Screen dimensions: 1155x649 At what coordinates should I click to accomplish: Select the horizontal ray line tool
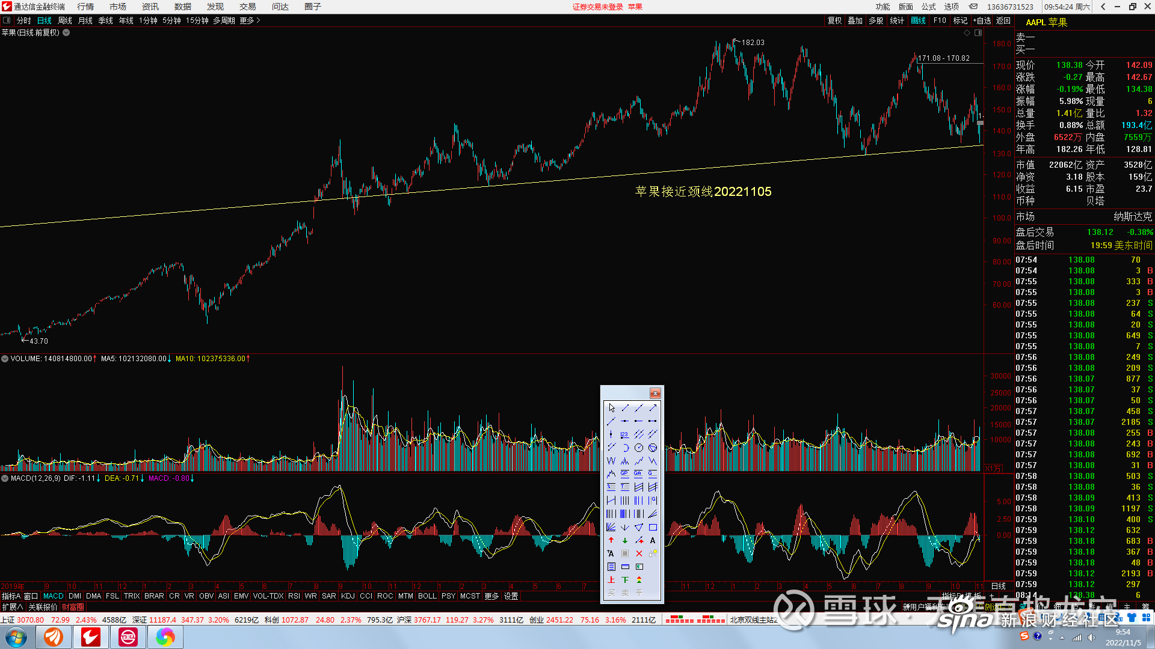click(639, 421)
